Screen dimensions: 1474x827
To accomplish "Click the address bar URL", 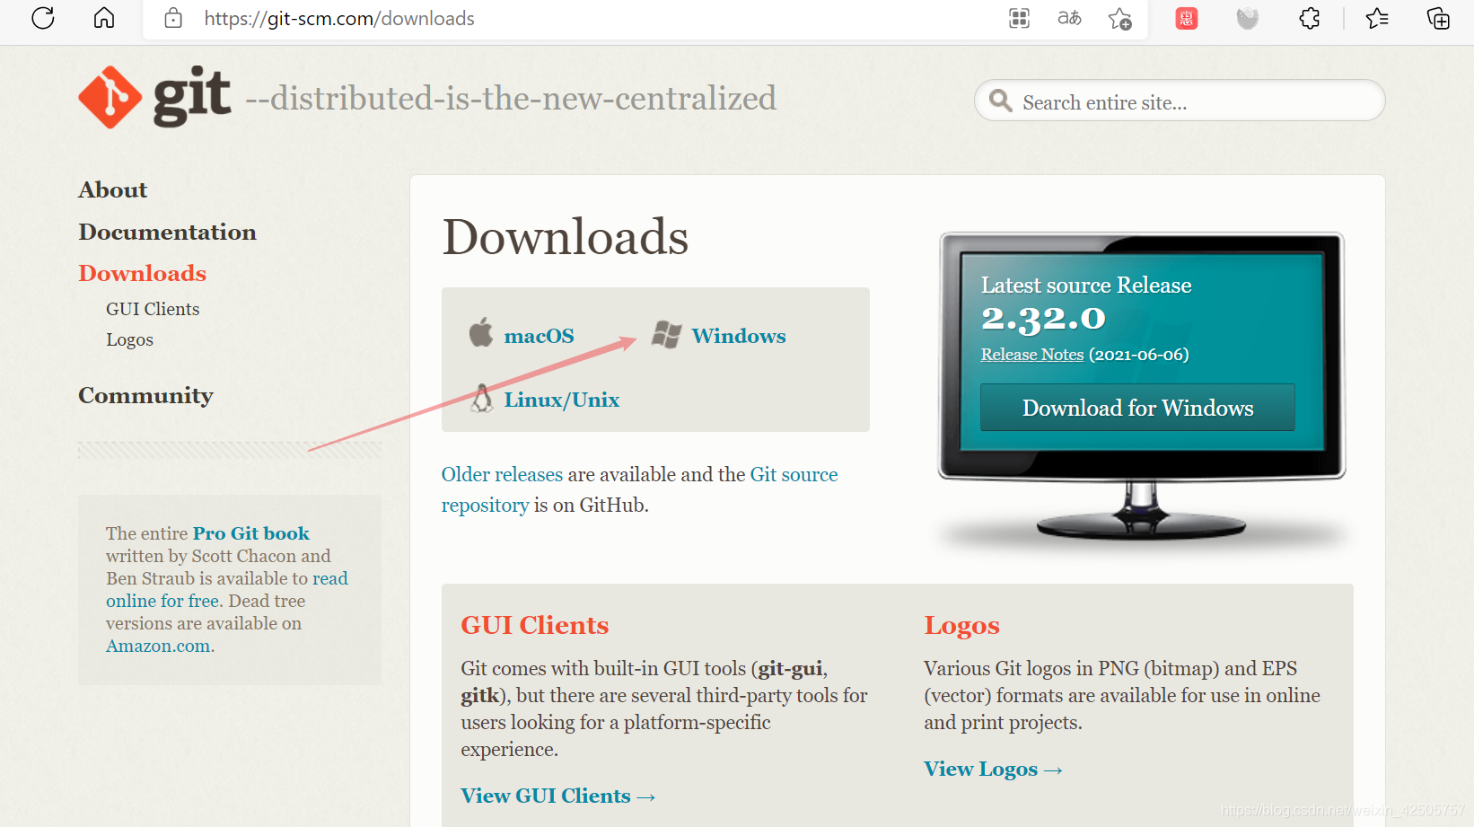I will point(339,18).
